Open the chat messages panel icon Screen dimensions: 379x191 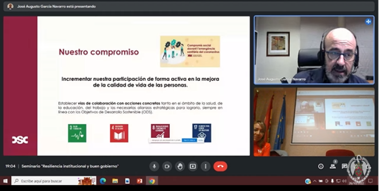(345, 166)
